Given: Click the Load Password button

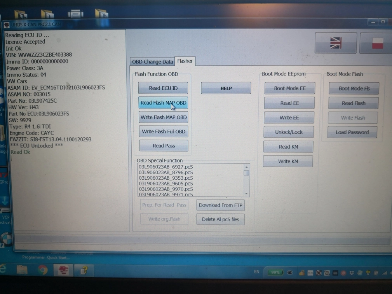Looking at the screenshot, I should [x=352, y=132].
